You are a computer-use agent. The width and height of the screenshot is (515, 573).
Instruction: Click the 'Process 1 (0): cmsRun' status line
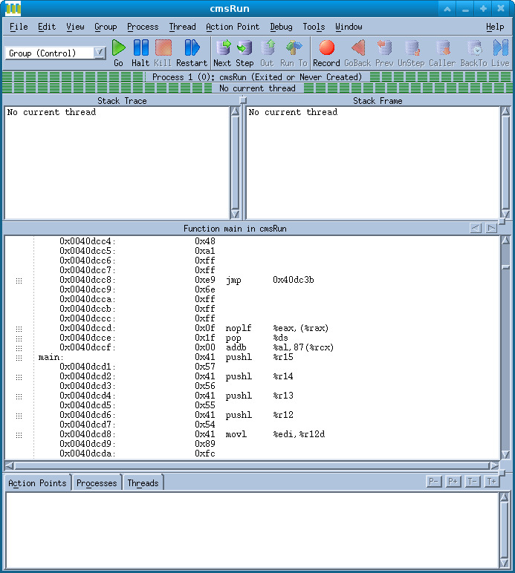click(257, 77)
